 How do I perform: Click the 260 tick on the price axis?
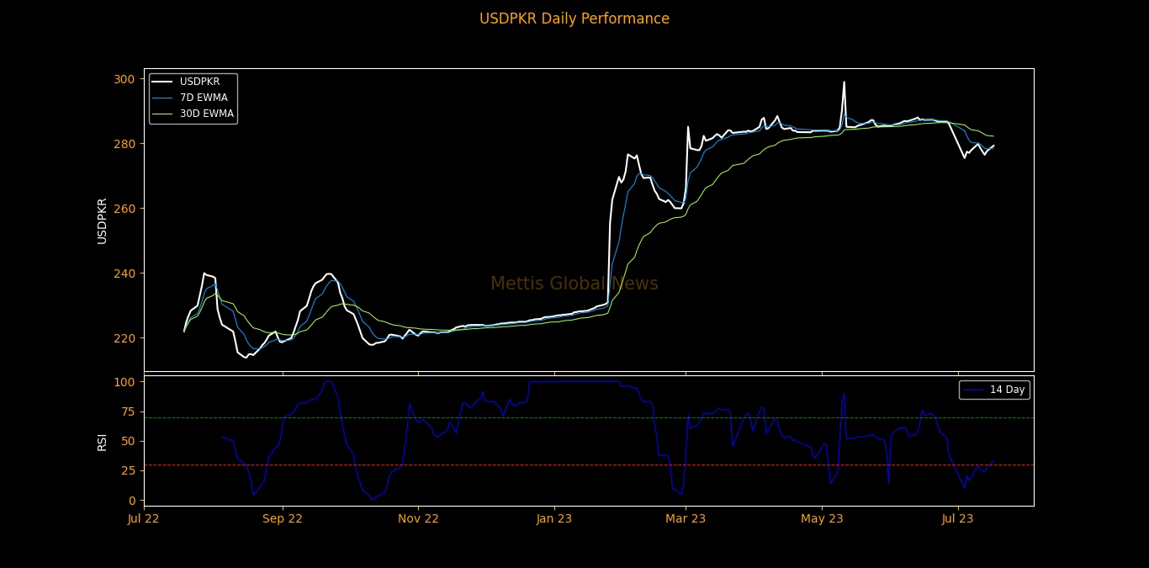124,209
